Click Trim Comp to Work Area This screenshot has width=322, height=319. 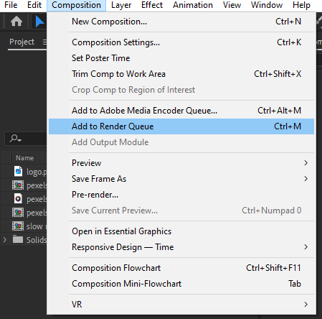click(181, 74)
